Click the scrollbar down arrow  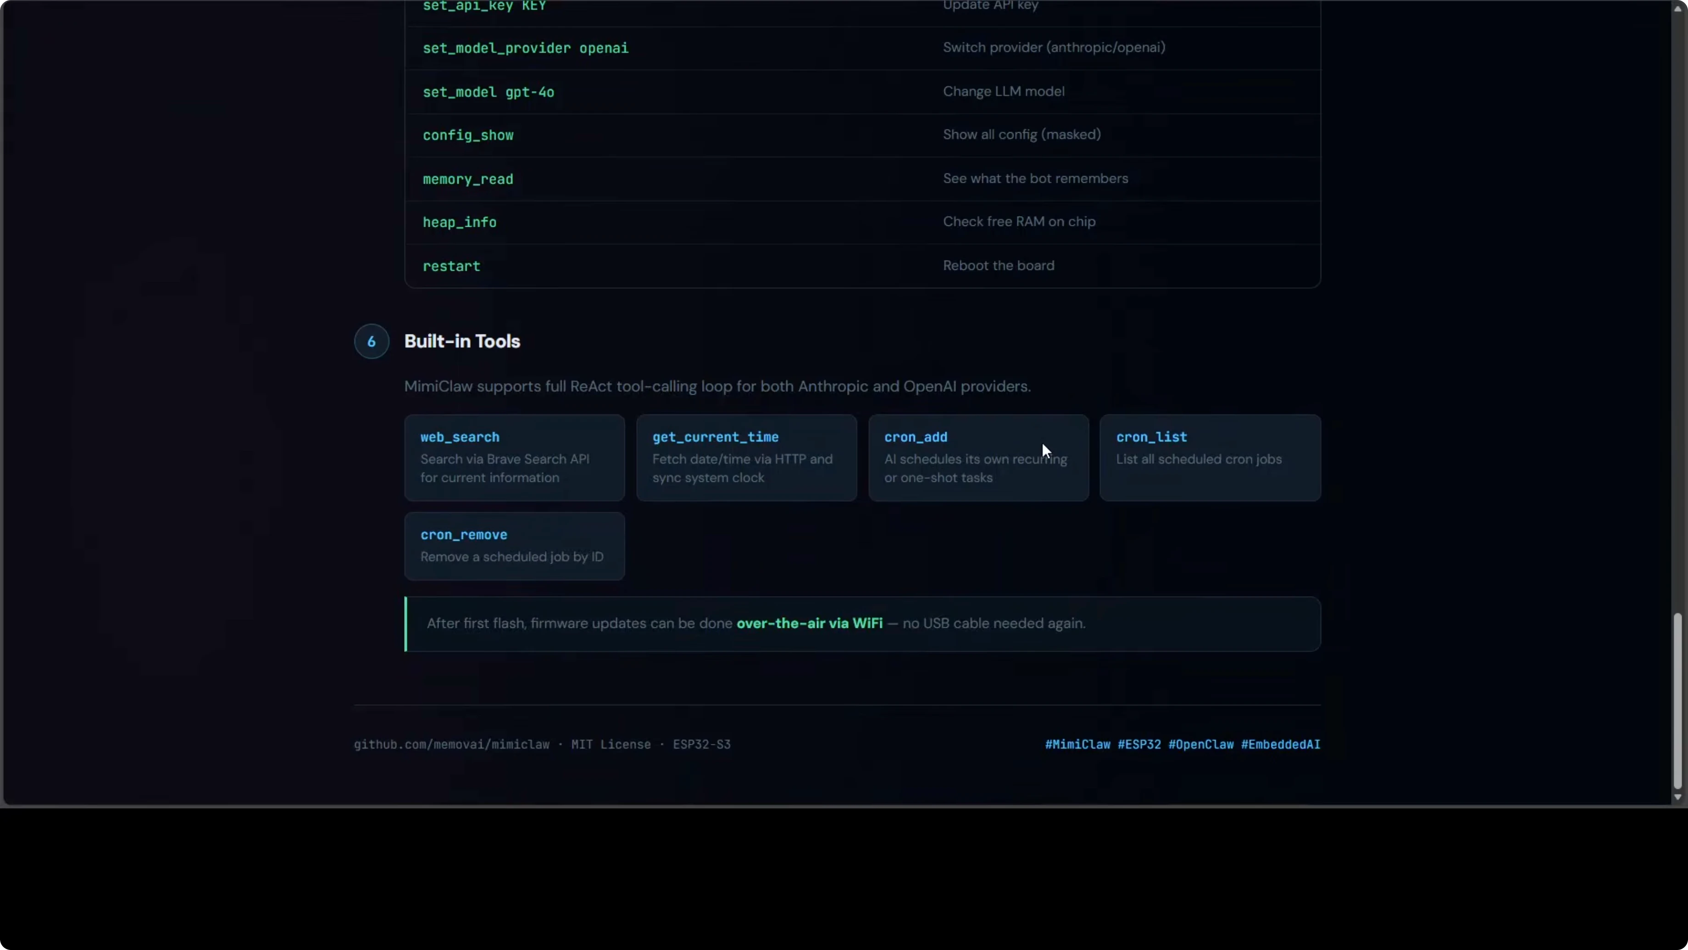1677,797
